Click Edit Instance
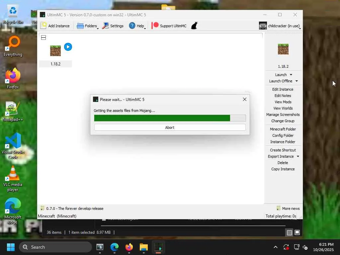 tap(283, 89)
